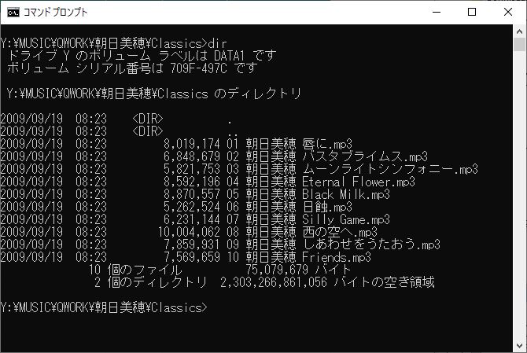Screen dimensions: 527x353
Task: Minimize the Command Prompt window
Action: (x=436, y=13)
